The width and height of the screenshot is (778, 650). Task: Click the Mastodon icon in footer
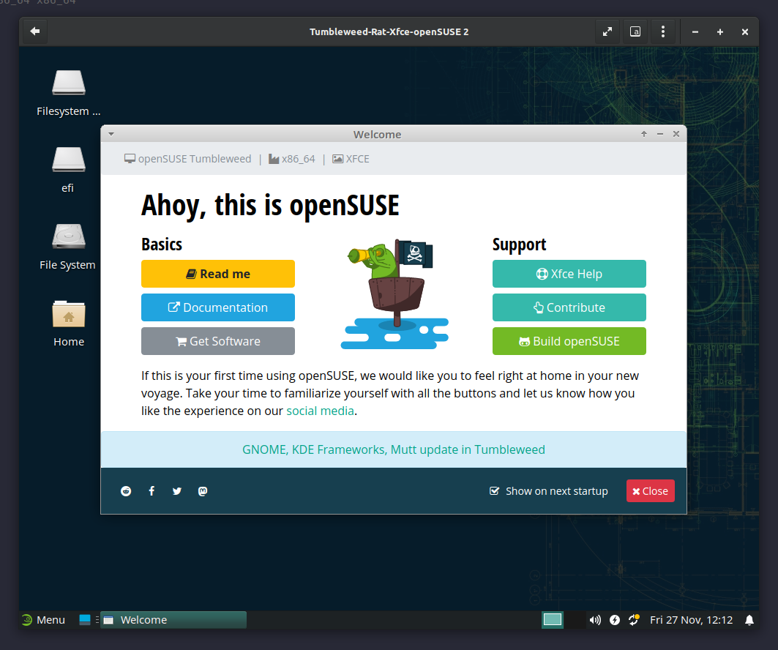pyautogui.click(x=203, y=491)
